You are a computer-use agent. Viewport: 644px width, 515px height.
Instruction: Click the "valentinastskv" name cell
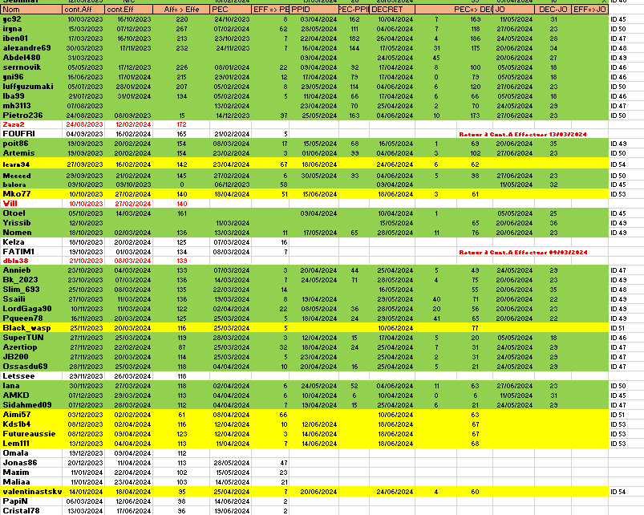pos(31,492)
